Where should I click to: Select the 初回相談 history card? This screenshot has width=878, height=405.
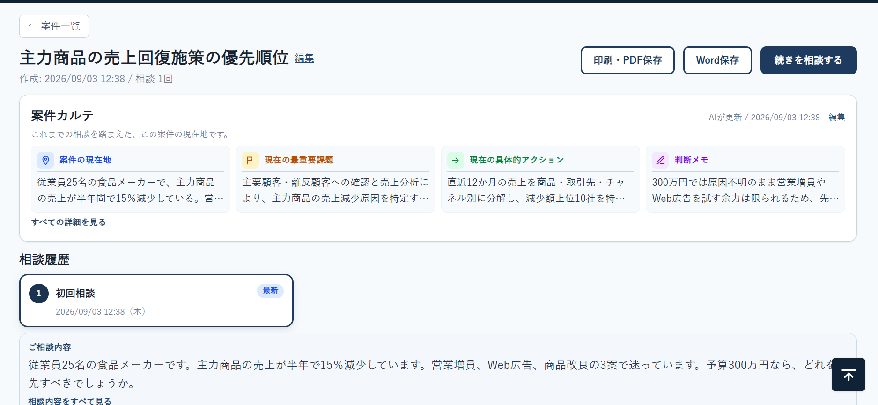156,301
